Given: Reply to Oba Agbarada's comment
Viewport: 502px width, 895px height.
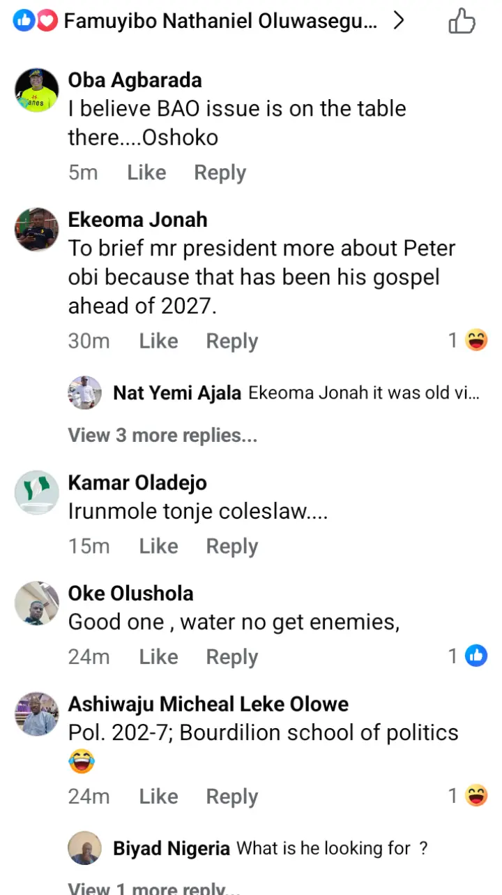Looking at the screenshot, I should [220, 172].
